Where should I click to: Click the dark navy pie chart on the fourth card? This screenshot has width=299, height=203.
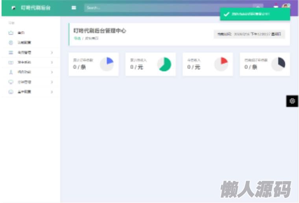[278, 64]
